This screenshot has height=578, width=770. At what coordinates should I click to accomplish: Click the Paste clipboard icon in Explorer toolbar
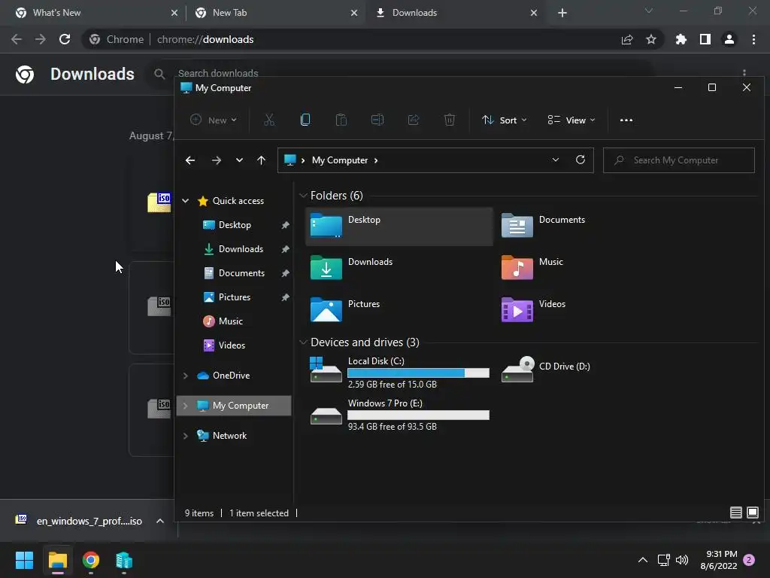coord(341,120)
